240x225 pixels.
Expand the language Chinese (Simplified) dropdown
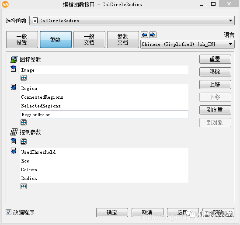(188, 44)
